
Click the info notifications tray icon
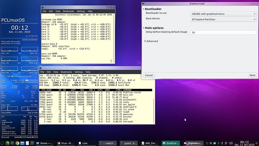coord(207,143)
